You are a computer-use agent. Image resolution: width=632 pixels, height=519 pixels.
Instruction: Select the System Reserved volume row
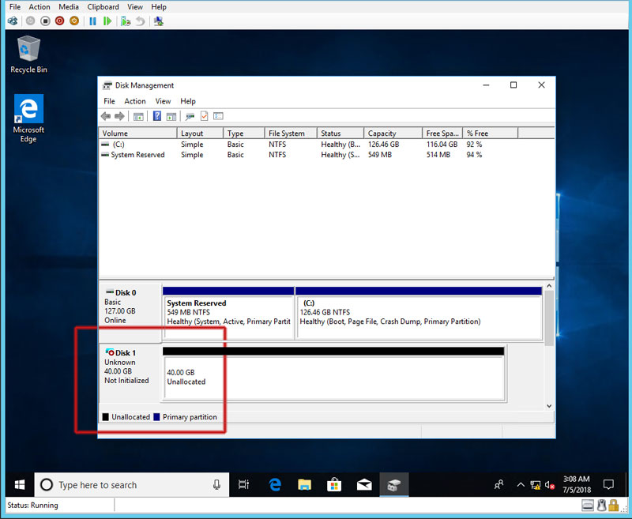pyautogui.click(x=137, y=155)
